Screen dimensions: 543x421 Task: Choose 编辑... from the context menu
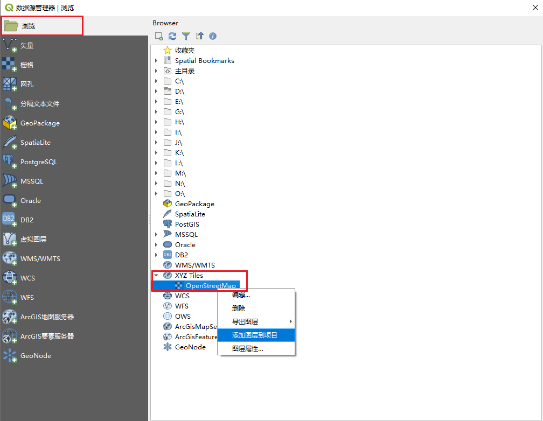click(x=256, y=295)
